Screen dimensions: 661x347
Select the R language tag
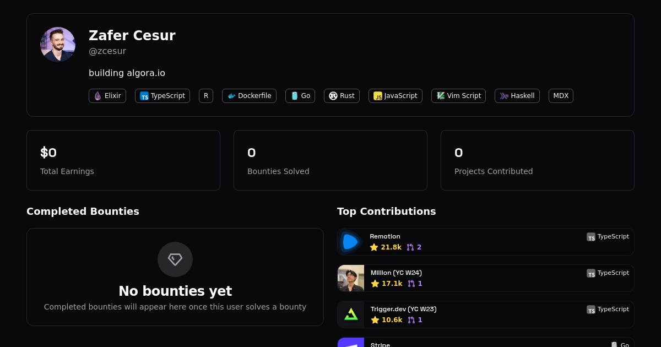click(x=206, y=96)
